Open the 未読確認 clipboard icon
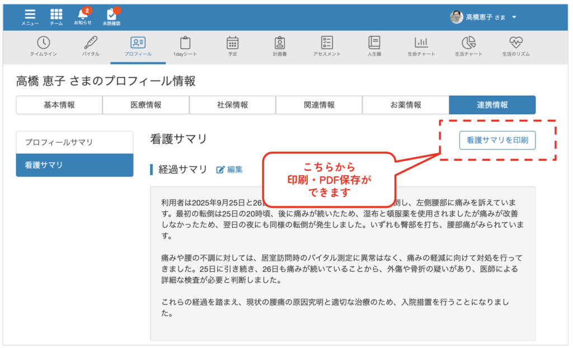This screenshot has height=348, width=573. pyautogui.click(x=111, y=16)
